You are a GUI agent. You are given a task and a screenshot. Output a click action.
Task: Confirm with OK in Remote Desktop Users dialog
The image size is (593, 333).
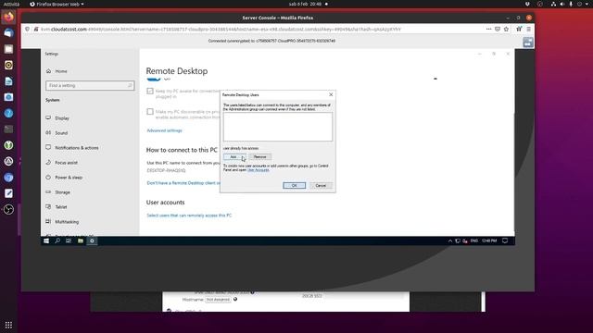point(295,185)
